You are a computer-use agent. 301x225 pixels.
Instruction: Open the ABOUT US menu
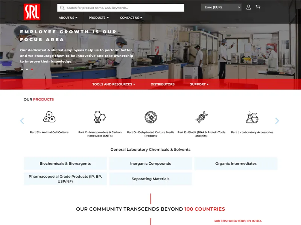tap(68, 17)
